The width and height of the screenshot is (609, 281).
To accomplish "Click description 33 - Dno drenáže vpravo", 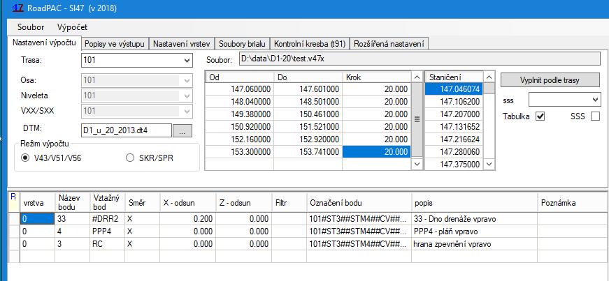I will [x=474, y=219].
